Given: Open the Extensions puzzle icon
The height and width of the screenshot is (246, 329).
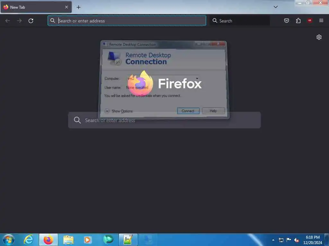Looking at the screenshot, I should [x=298, y=20].
